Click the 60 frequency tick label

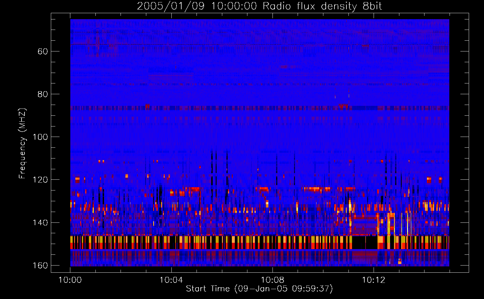(x=43, y=51)
